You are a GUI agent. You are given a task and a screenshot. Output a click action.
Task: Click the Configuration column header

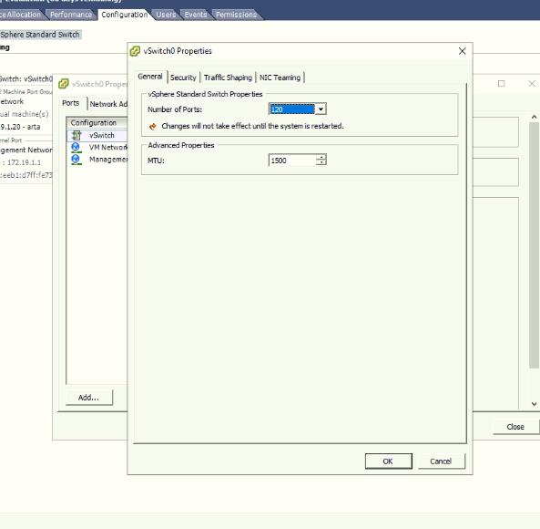click(x=97, y=123)
